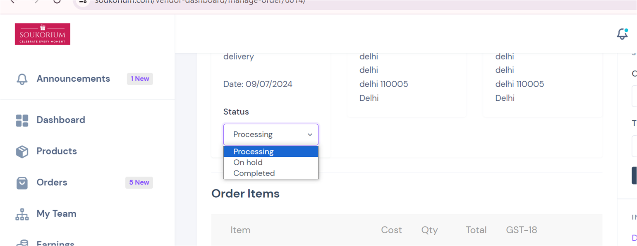This screenshot has height=246, width=637.
Task: Click the browser address bar URL
Action: coord(200,2)
